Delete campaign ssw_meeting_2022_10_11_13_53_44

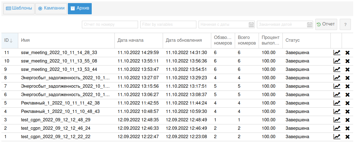click(x=347, y=69)
